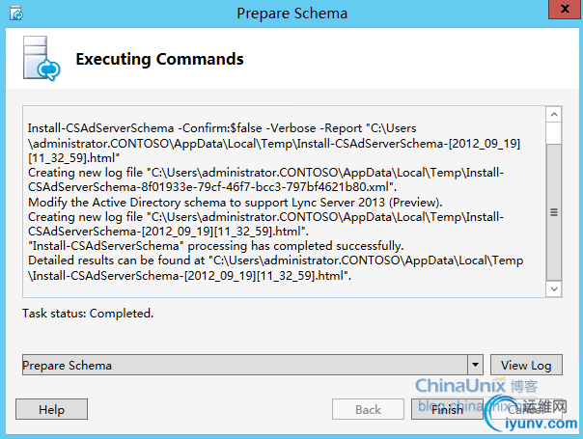Click the 'Executing Commands' heading
Viewport: 583px width, 439px height.
[159, 59]
